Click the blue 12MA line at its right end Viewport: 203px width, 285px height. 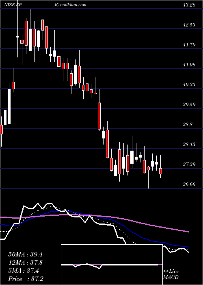coord(188,247)
